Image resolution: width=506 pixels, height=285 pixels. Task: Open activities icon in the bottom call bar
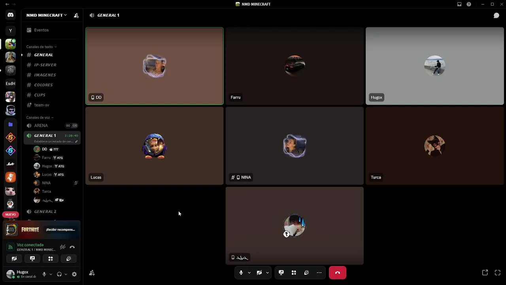click(x=294, y=273)
